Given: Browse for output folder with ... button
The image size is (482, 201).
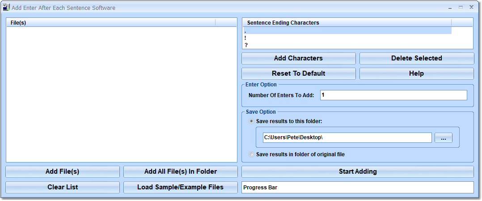Looking at the screenshot, I should pyautogui.click(x=443, y=138).
